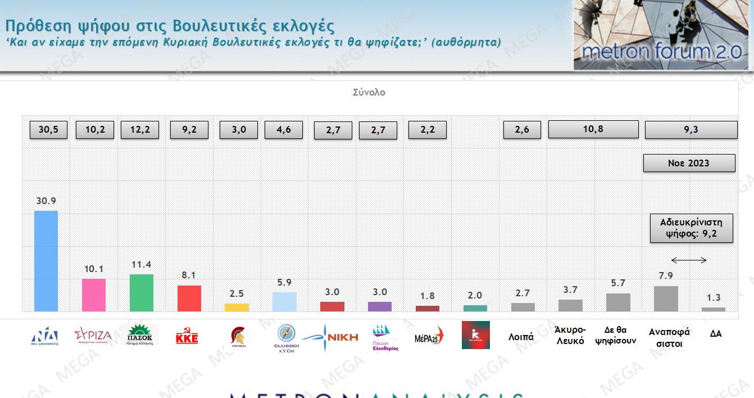Click the metron forum 2.0 banner image

point(661,35)
